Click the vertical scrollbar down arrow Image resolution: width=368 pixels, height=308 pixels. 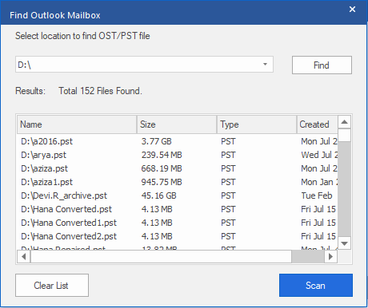344,243
